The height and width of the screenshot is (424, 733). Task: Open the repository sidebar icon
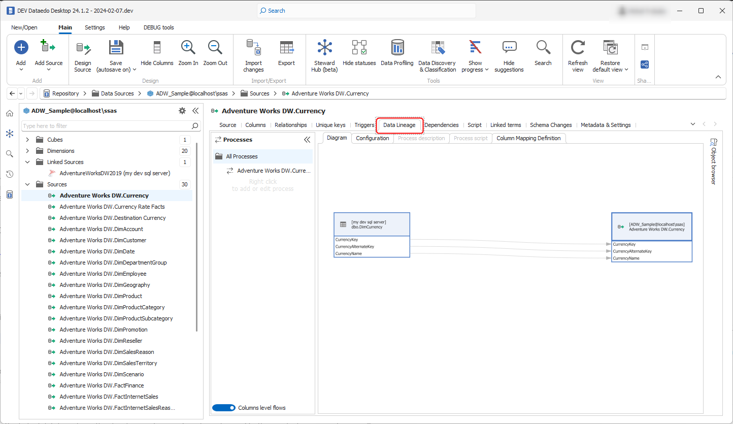pos(10,194)
